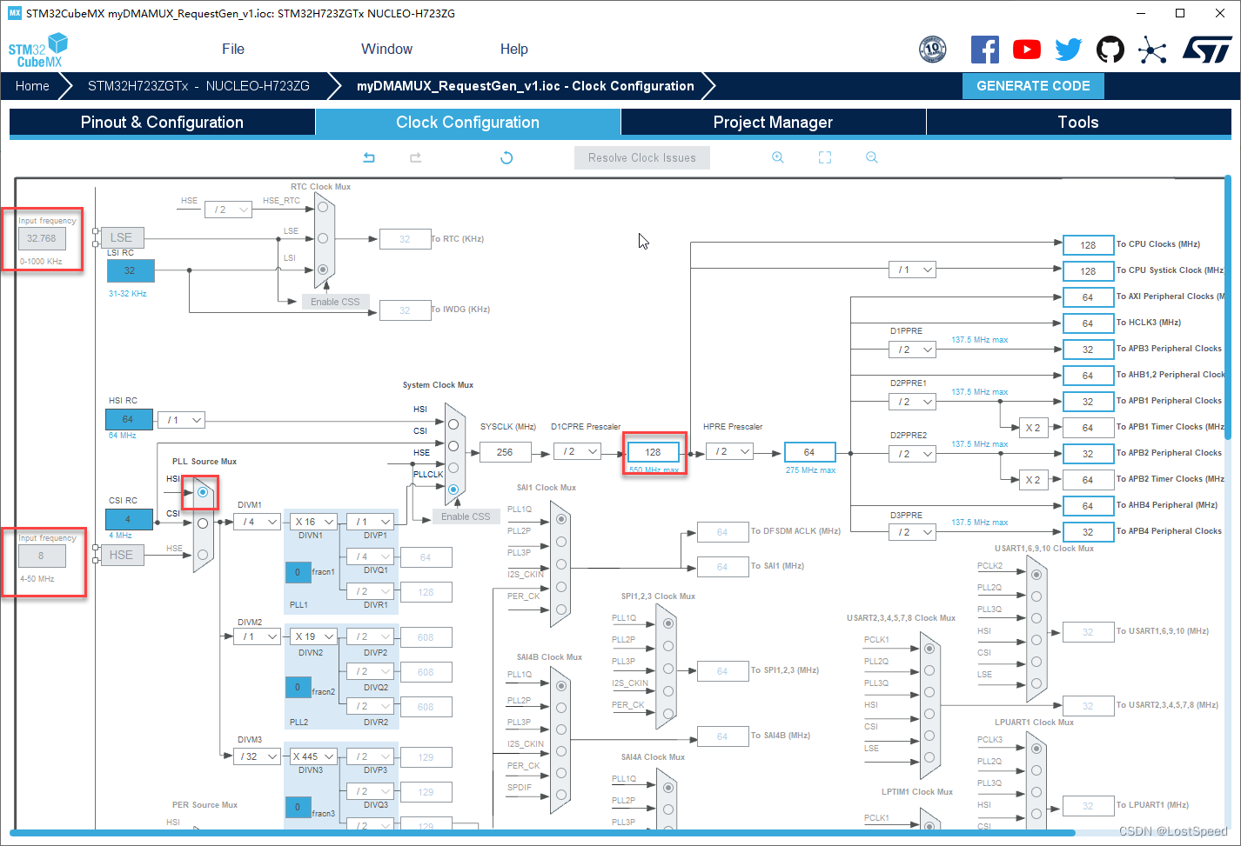Select PCLK2 in USART1,6,9,10 Clock Mux
This screenshot has height=846, width=1241.
[1036, 575]
